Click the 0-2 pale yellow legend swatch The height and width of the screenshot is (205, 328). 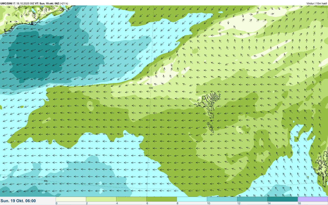click(x=71, y=199)
